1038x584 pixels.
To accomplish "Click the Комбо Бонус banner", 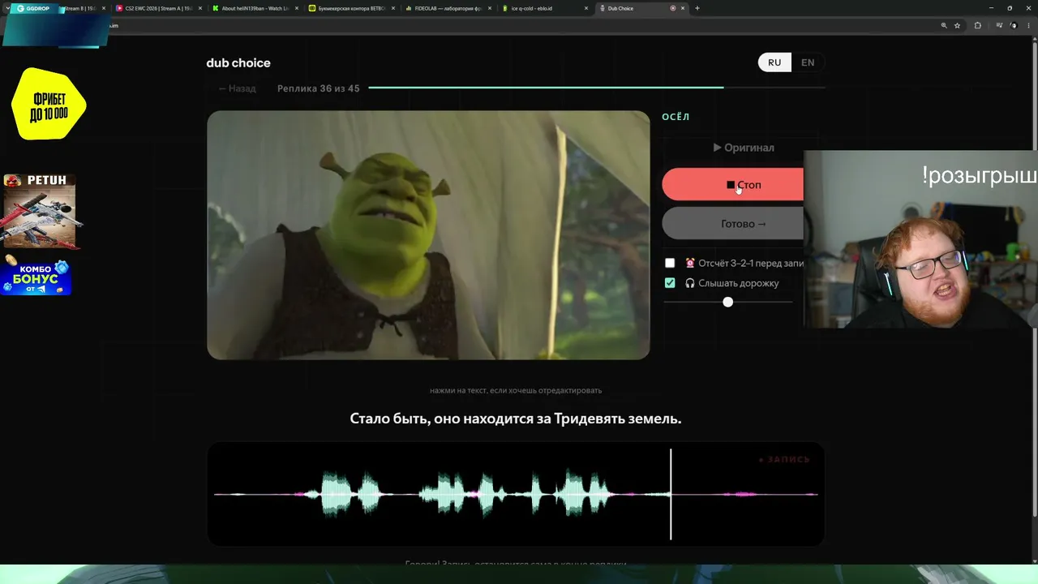I will tap(36, 277).
